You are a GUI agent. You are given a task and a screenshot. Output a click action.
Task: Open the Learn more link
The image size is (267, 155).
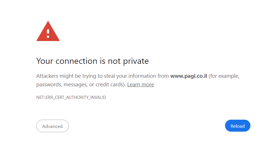click(140, 85)
